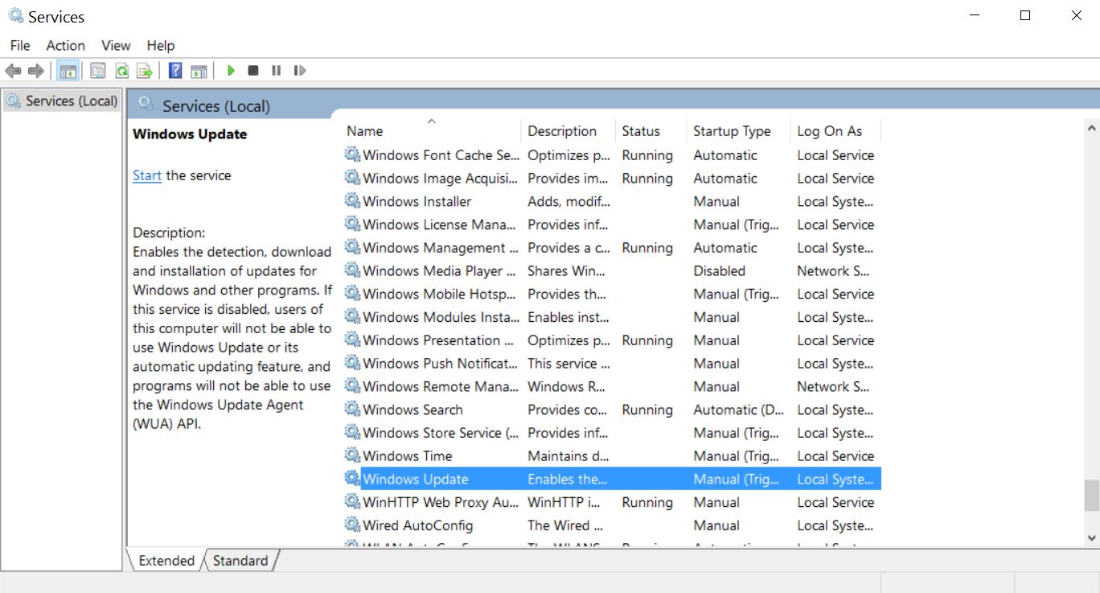Select the Windows License Manager service
This screenshot has height=593, width=1100.
pos(612,224)
